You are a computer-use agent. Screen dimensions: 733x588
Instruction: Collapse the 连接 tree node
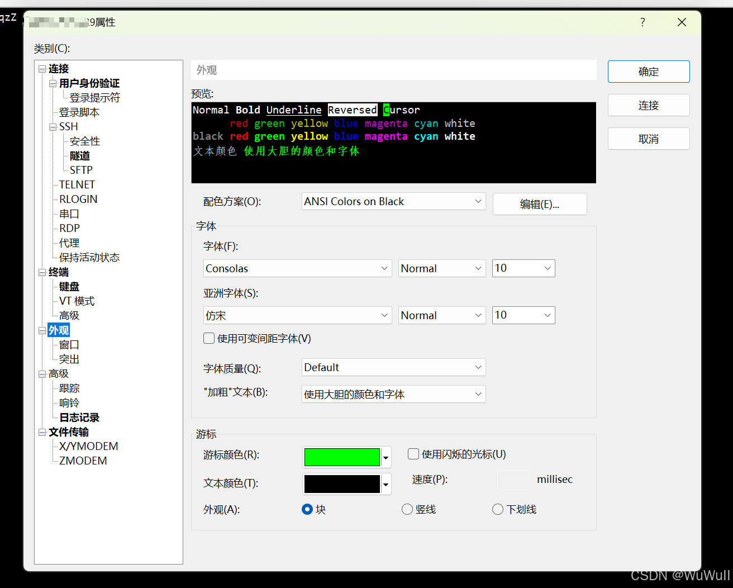[x=42, y=69]
